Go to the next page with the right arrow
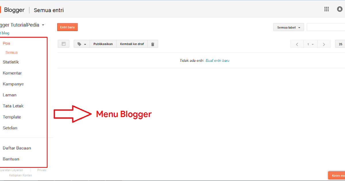 324,44
